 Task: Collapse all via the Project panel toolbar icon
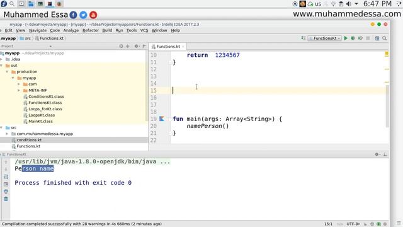pos(128,46)
